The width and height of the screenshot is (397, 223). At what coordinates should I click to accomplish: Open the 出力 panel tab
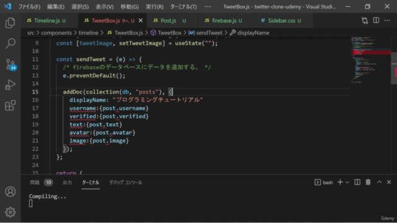coord(67,182)
